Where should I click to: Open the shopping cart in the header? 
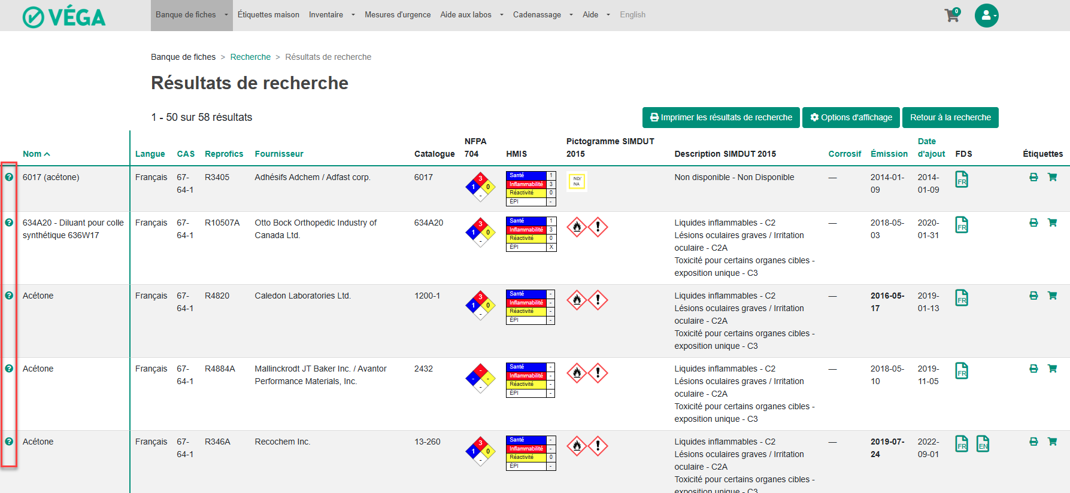(952, 15)
